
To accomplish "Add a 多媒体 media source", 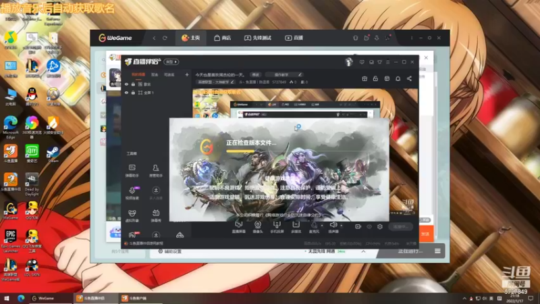I will [x=296, y=227].
